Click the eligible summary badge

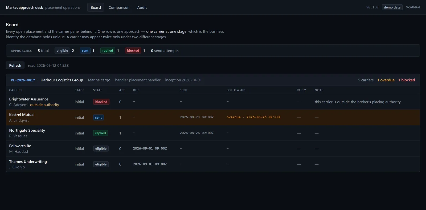tap(62, 51)
